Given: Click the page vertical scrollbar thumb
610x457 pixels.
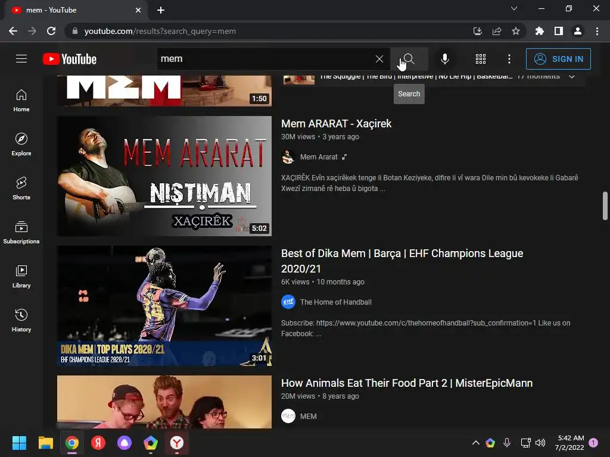Looking at the screenshot, I should (x=605, y=205).
